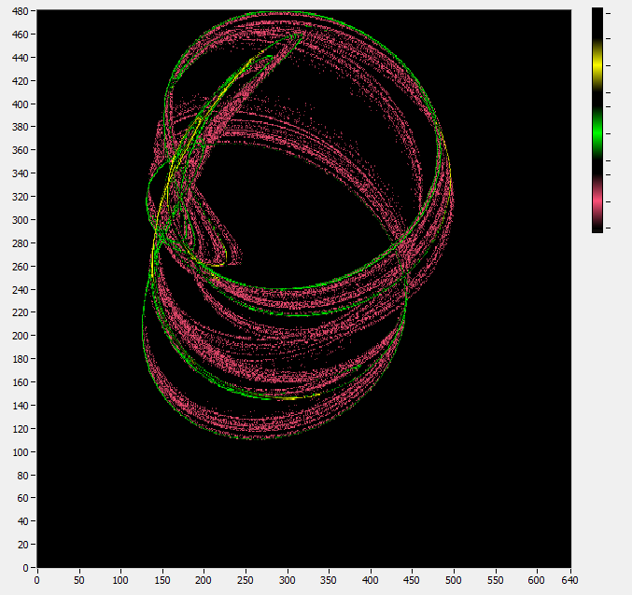Select the 250 horizontal axis label
632x595 pixels.
pos(246,580)
